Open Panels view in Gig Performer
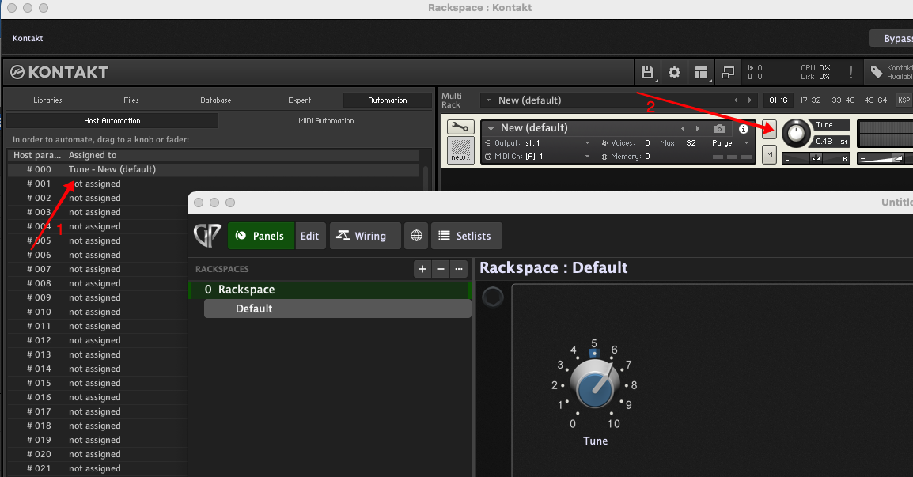The height and width of the screenshot is (477, 913). tap(261, 235)
